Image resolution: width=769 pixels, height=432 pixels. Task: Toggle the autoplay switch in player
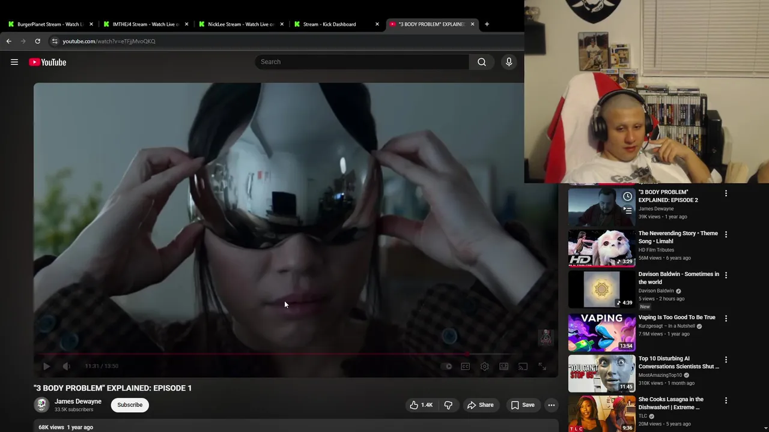(446, 366)
